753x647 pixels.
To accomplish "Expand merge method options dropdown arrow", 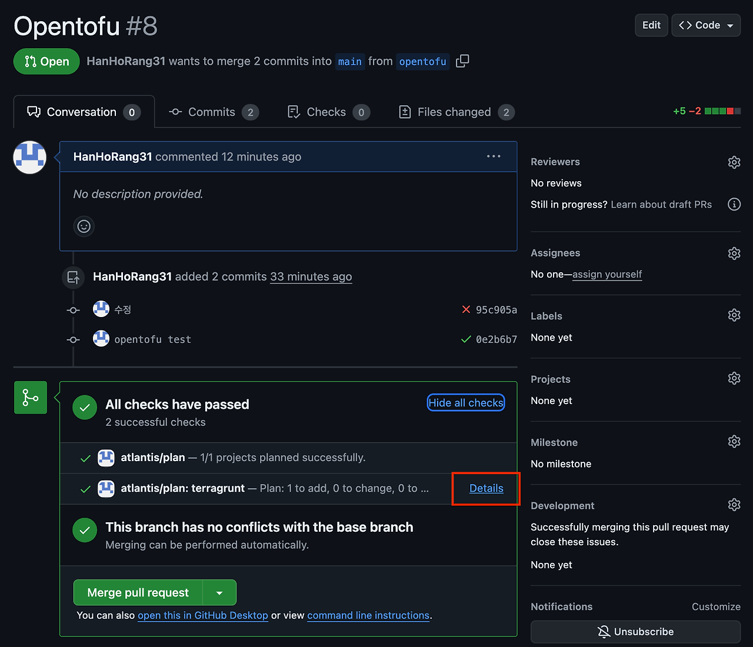I will coord(219,592).
